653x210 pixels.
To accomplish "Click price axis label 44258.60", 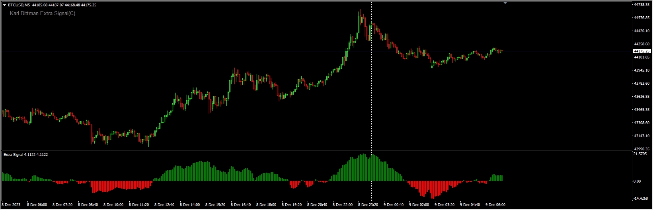I will coord(641,44).
